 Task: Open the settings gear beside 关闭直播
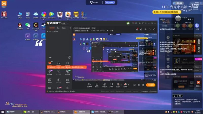tap(143, 85)
